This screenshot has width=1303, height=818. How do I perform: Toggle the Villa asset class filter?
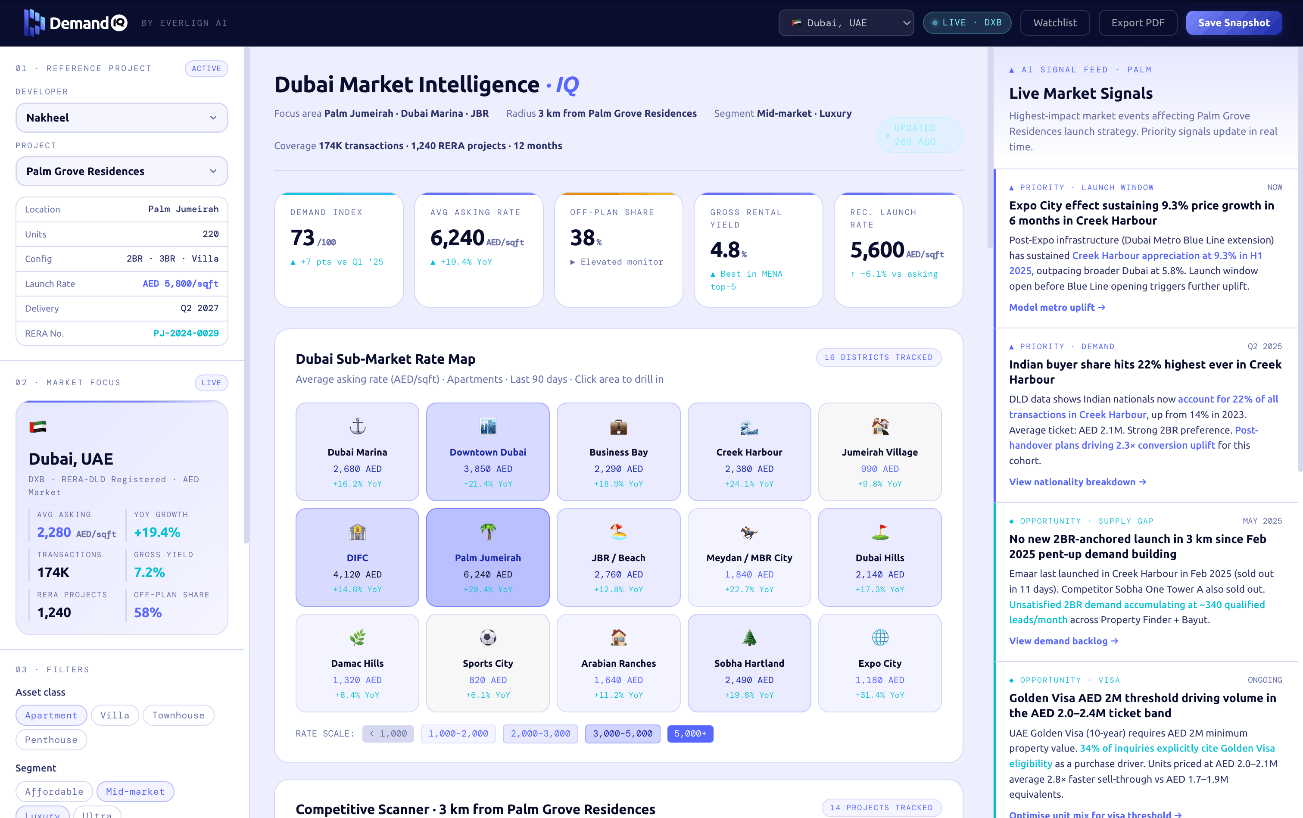click(115, 715)
